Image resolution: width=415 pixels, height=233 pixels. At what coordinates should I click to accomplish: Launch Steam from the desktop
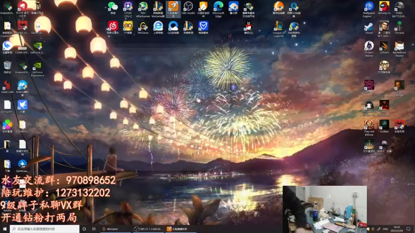(369, 28)
